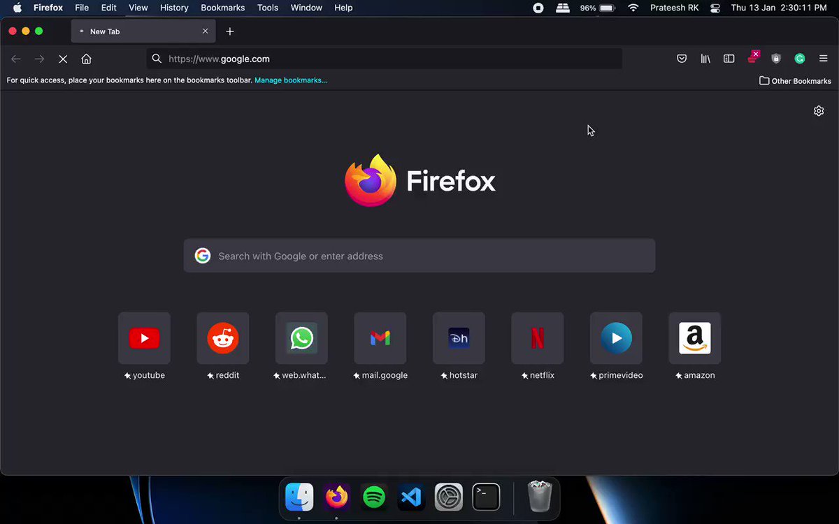This screenshot has width=839, height=524.
Task: Click the screen recording stop icon in menu bar
Action: (538, 8)
